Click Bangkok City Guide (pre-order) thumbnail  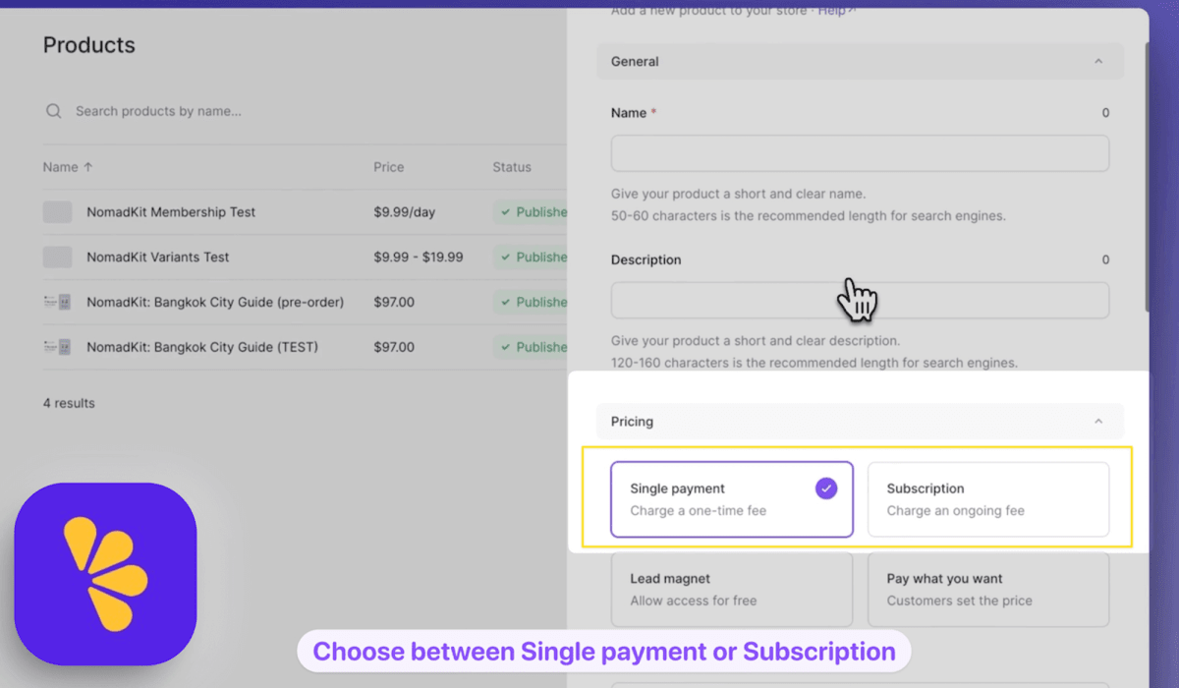pyautogui.click(x=57, y=303)
